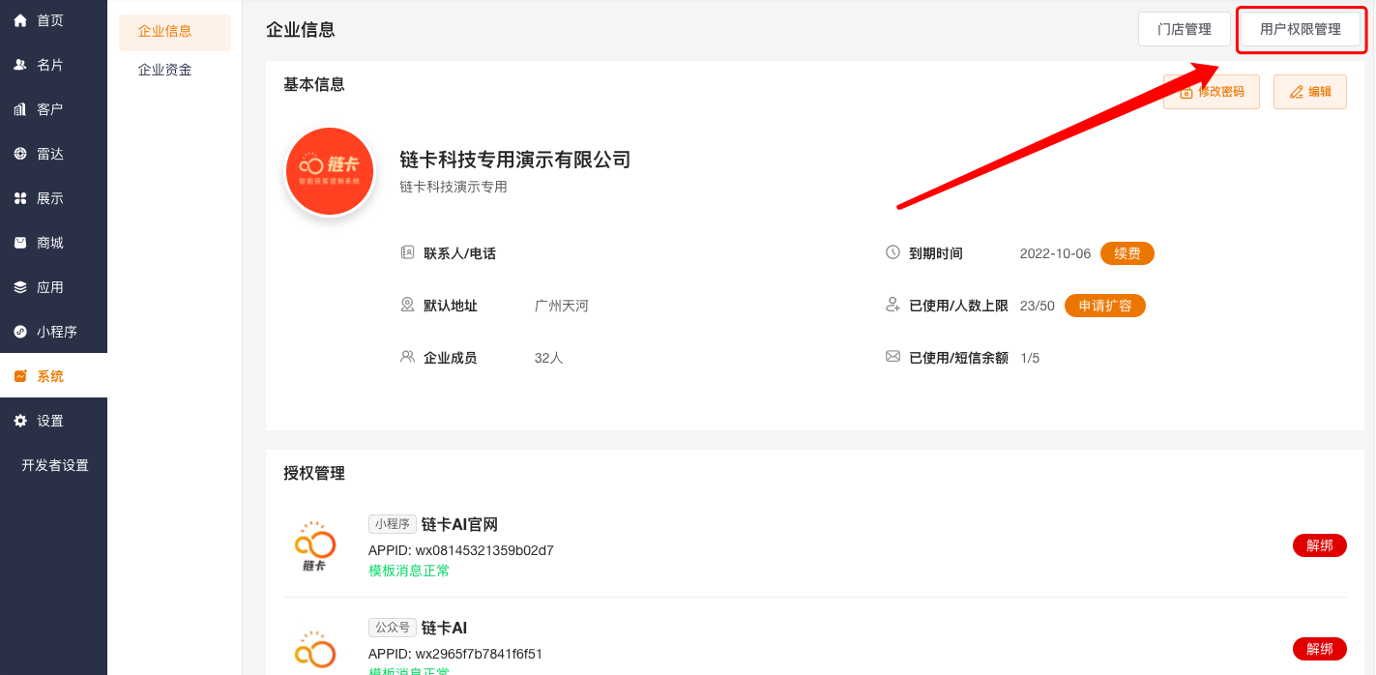Image resolution: width=1376 pixels, height=675 pixels.
Task: Open 开发者设置 in the sidebar
Action: (55, 465)
